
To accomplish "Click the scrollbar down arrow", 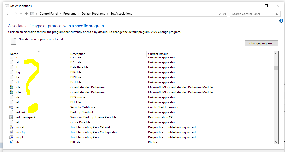I will coord(276,142).
